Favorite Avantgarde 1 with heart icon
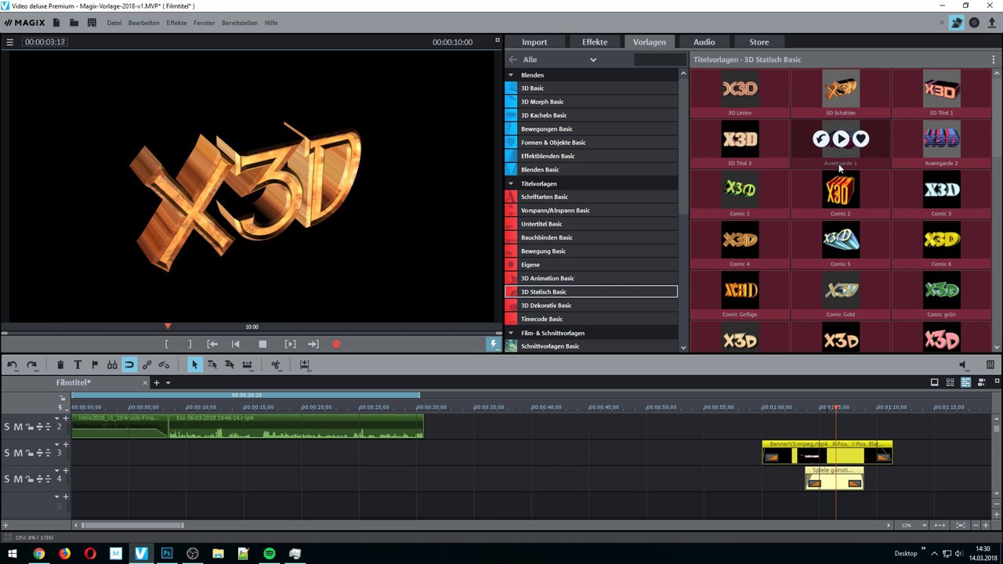Image resolution: width=1003 pixels, height=564 pixels. tap(860, 139)
